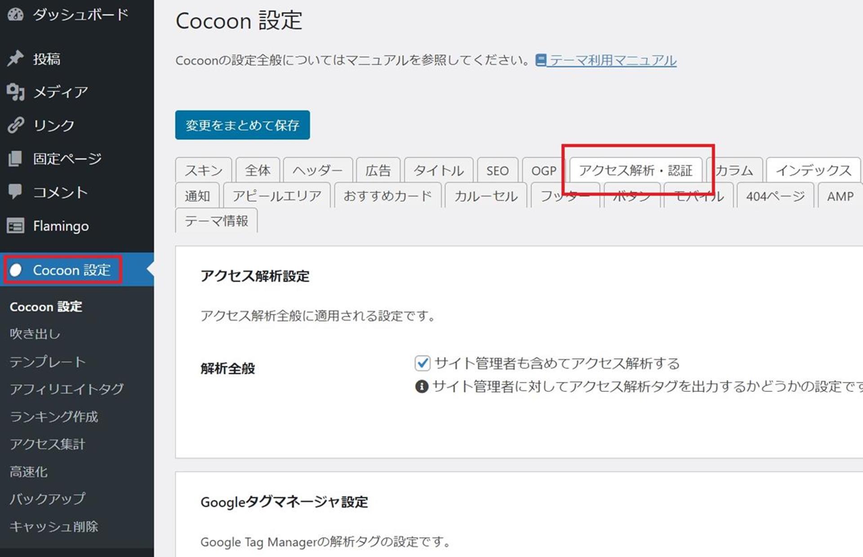Click the manual book icon beside link
Image resolution: width=863 pixels, height=557 pixels.
541,60
